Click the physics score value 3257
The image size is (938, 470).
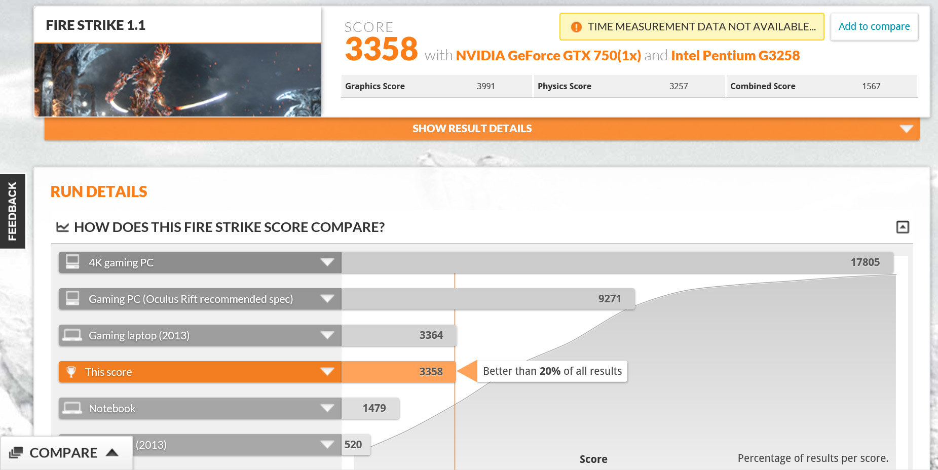click(679, 86)
